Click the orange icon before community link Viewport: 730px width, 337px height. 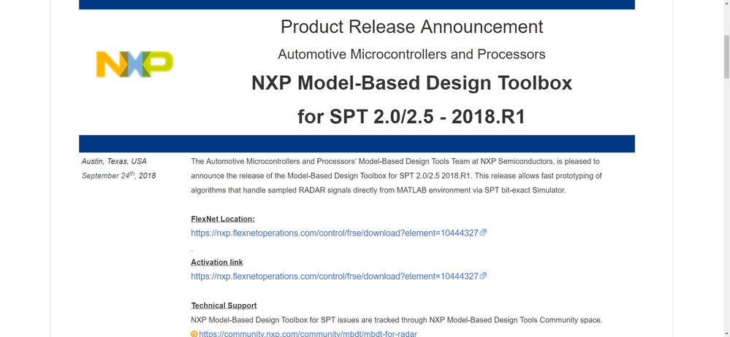click(194, 334)
